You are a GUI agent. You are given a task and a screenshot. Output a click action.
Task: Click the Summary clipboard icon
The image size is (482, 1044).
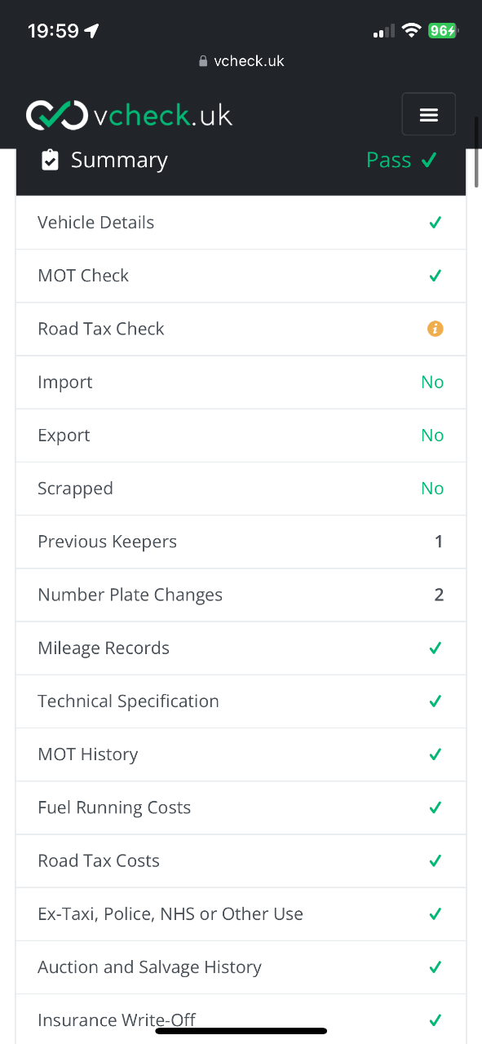pyautogui.click(x=50, y=160)
